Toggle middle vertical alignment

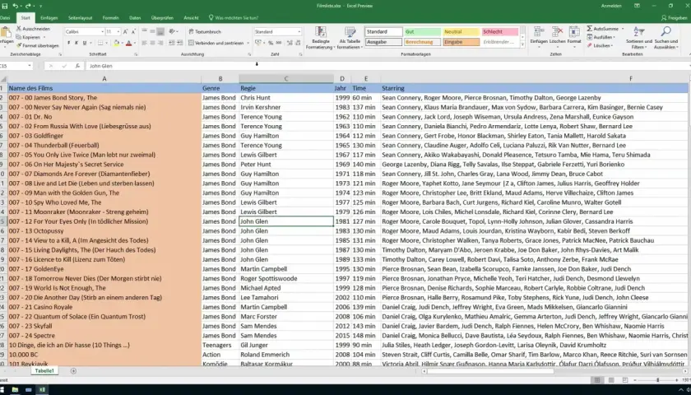[x=152, y=32]
